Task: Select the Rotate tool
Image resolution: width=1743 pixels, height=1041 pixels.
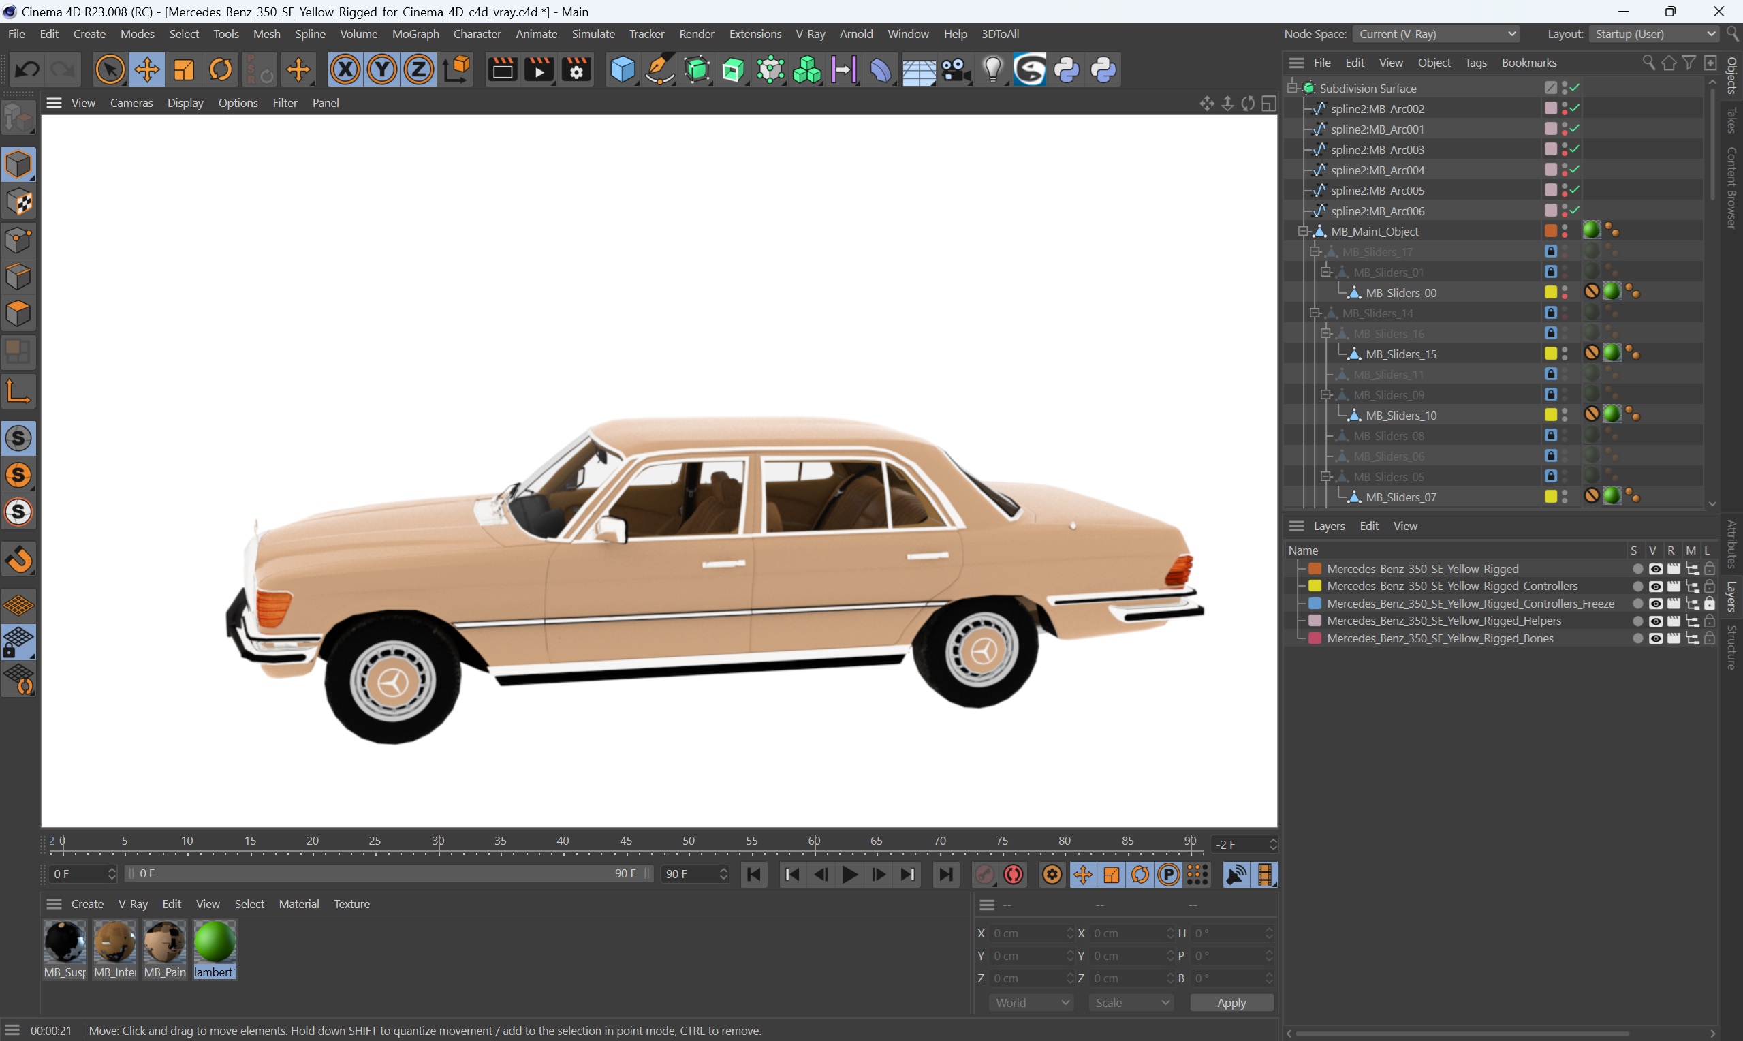Action: point(221,69)
